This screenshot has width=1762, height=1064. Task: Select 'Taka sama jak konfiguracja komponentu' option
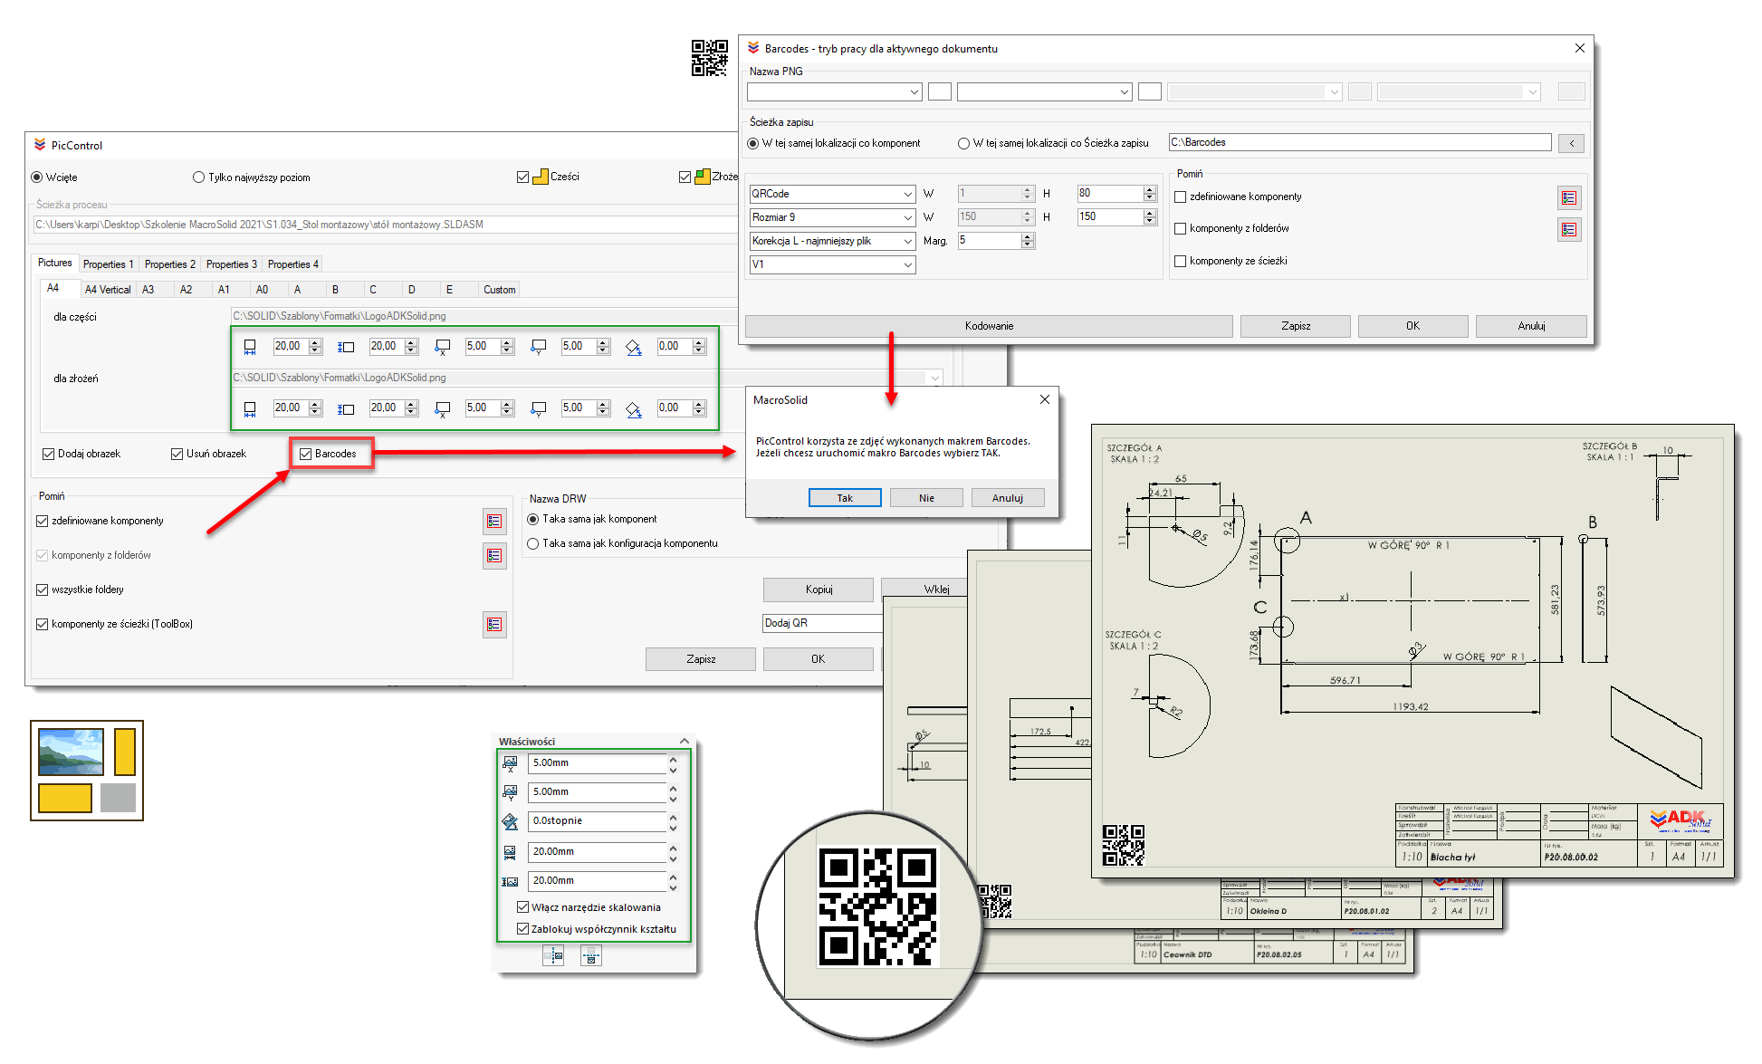tap(533, 543)
